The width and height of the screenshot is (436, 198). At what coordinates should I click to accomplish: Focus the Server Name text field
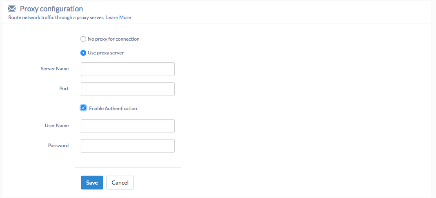pyautogui.click(x=128, y=69)
